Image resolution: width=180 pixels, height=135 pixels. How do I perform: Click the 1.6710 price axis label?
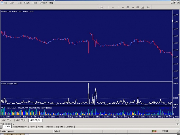[176, 15]
